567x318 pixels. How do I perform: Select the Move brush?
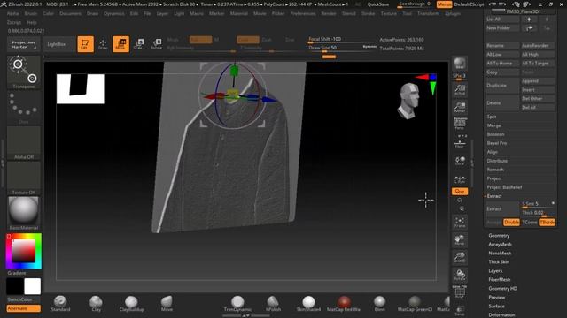(167, 304)
